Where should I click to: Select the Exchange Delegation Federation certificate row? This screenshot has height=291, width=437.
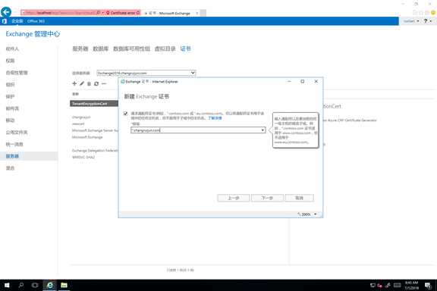(95, 150)
